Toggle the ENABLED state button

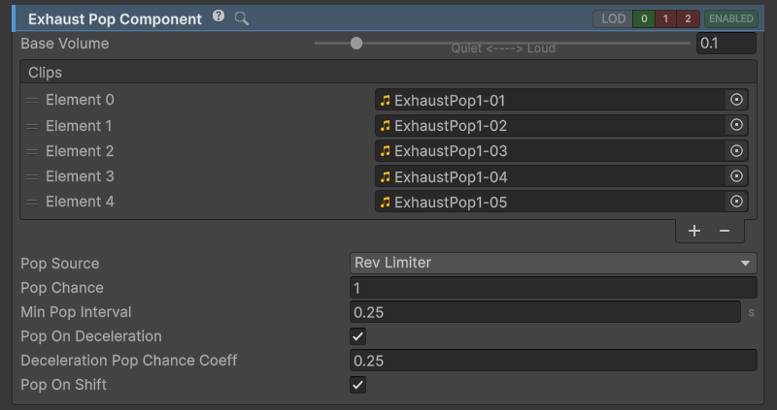tap(731, 18)
